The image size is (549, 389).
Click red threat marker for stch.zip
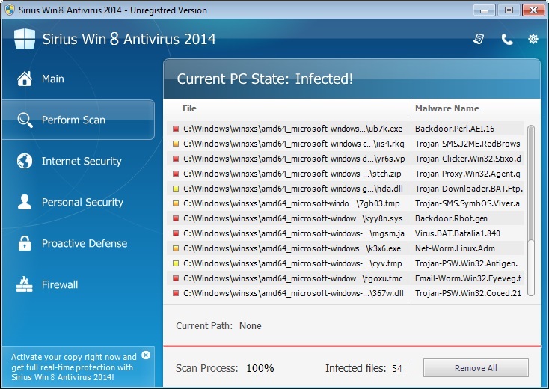pos(176,174)
